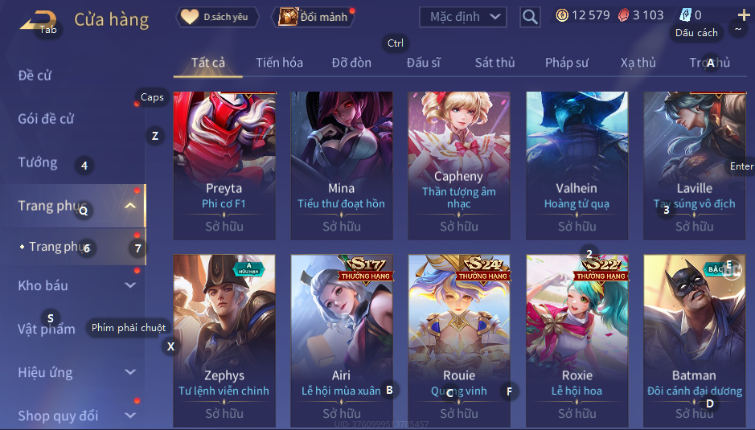Screen dimensions: 755x430
Task: Go to Gói đề cử section
Action: 46,118
